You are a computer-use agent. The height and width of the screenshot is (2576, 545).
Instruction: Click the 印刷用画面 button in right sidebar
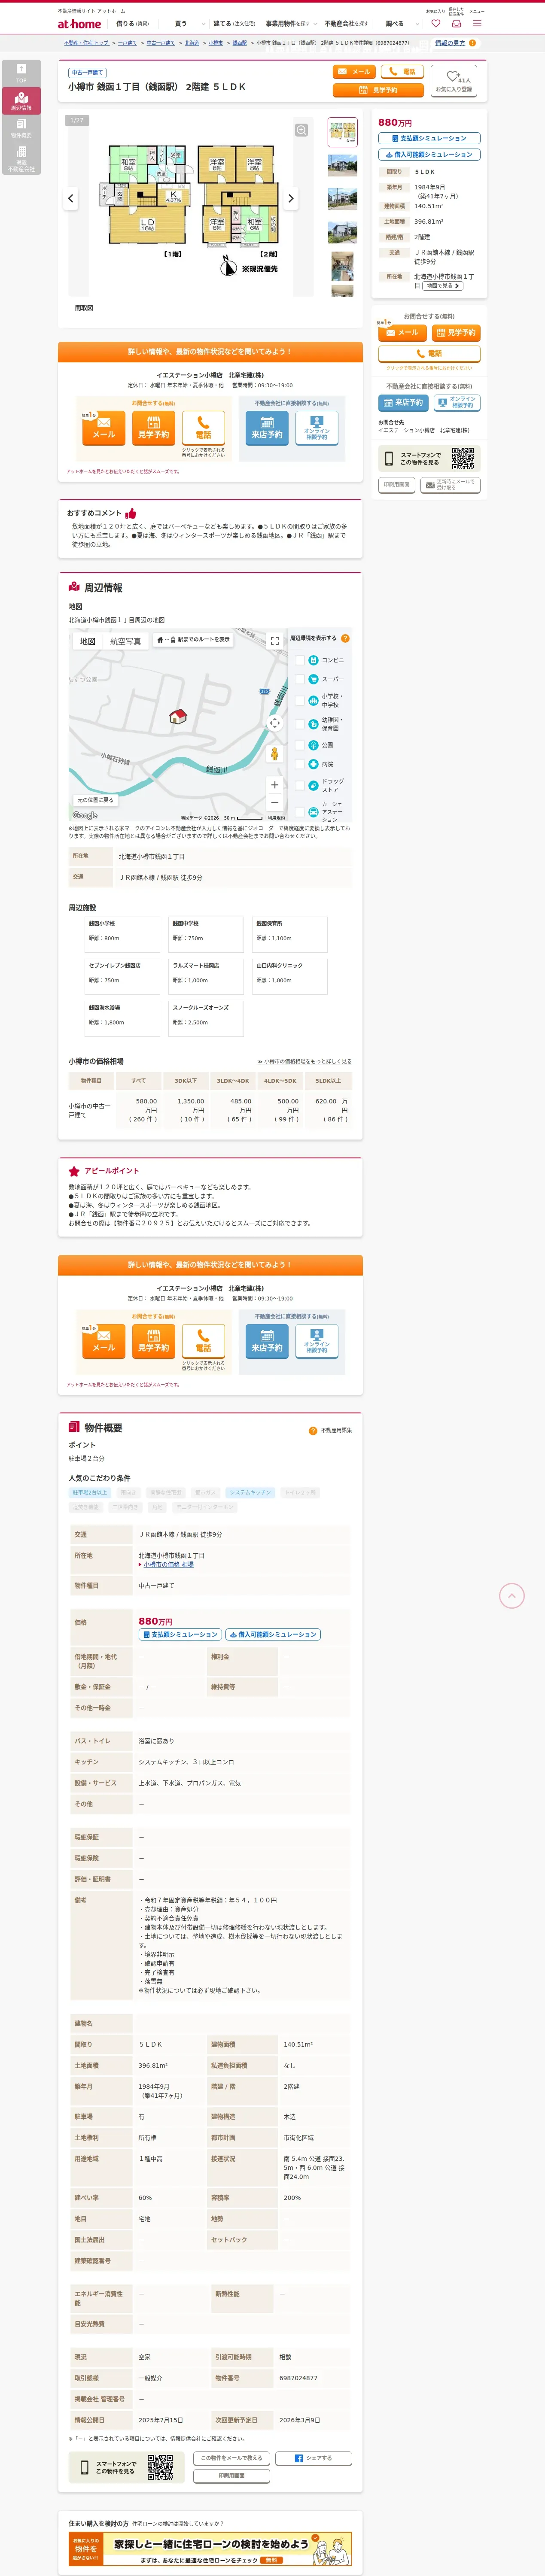[397, 485]
